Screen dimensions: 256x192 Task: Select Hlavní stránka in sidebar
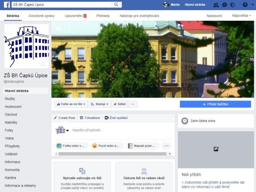(25, 91)
